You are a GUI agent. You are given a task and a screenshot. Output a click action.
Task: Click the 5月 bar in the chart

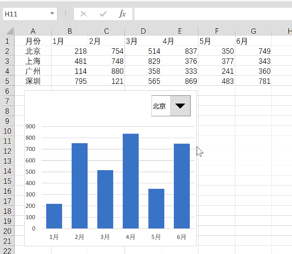156,208
